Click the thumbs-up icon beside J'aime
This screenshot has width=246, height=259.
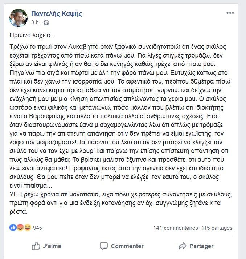pyautogui.click(x=36, y=246)
